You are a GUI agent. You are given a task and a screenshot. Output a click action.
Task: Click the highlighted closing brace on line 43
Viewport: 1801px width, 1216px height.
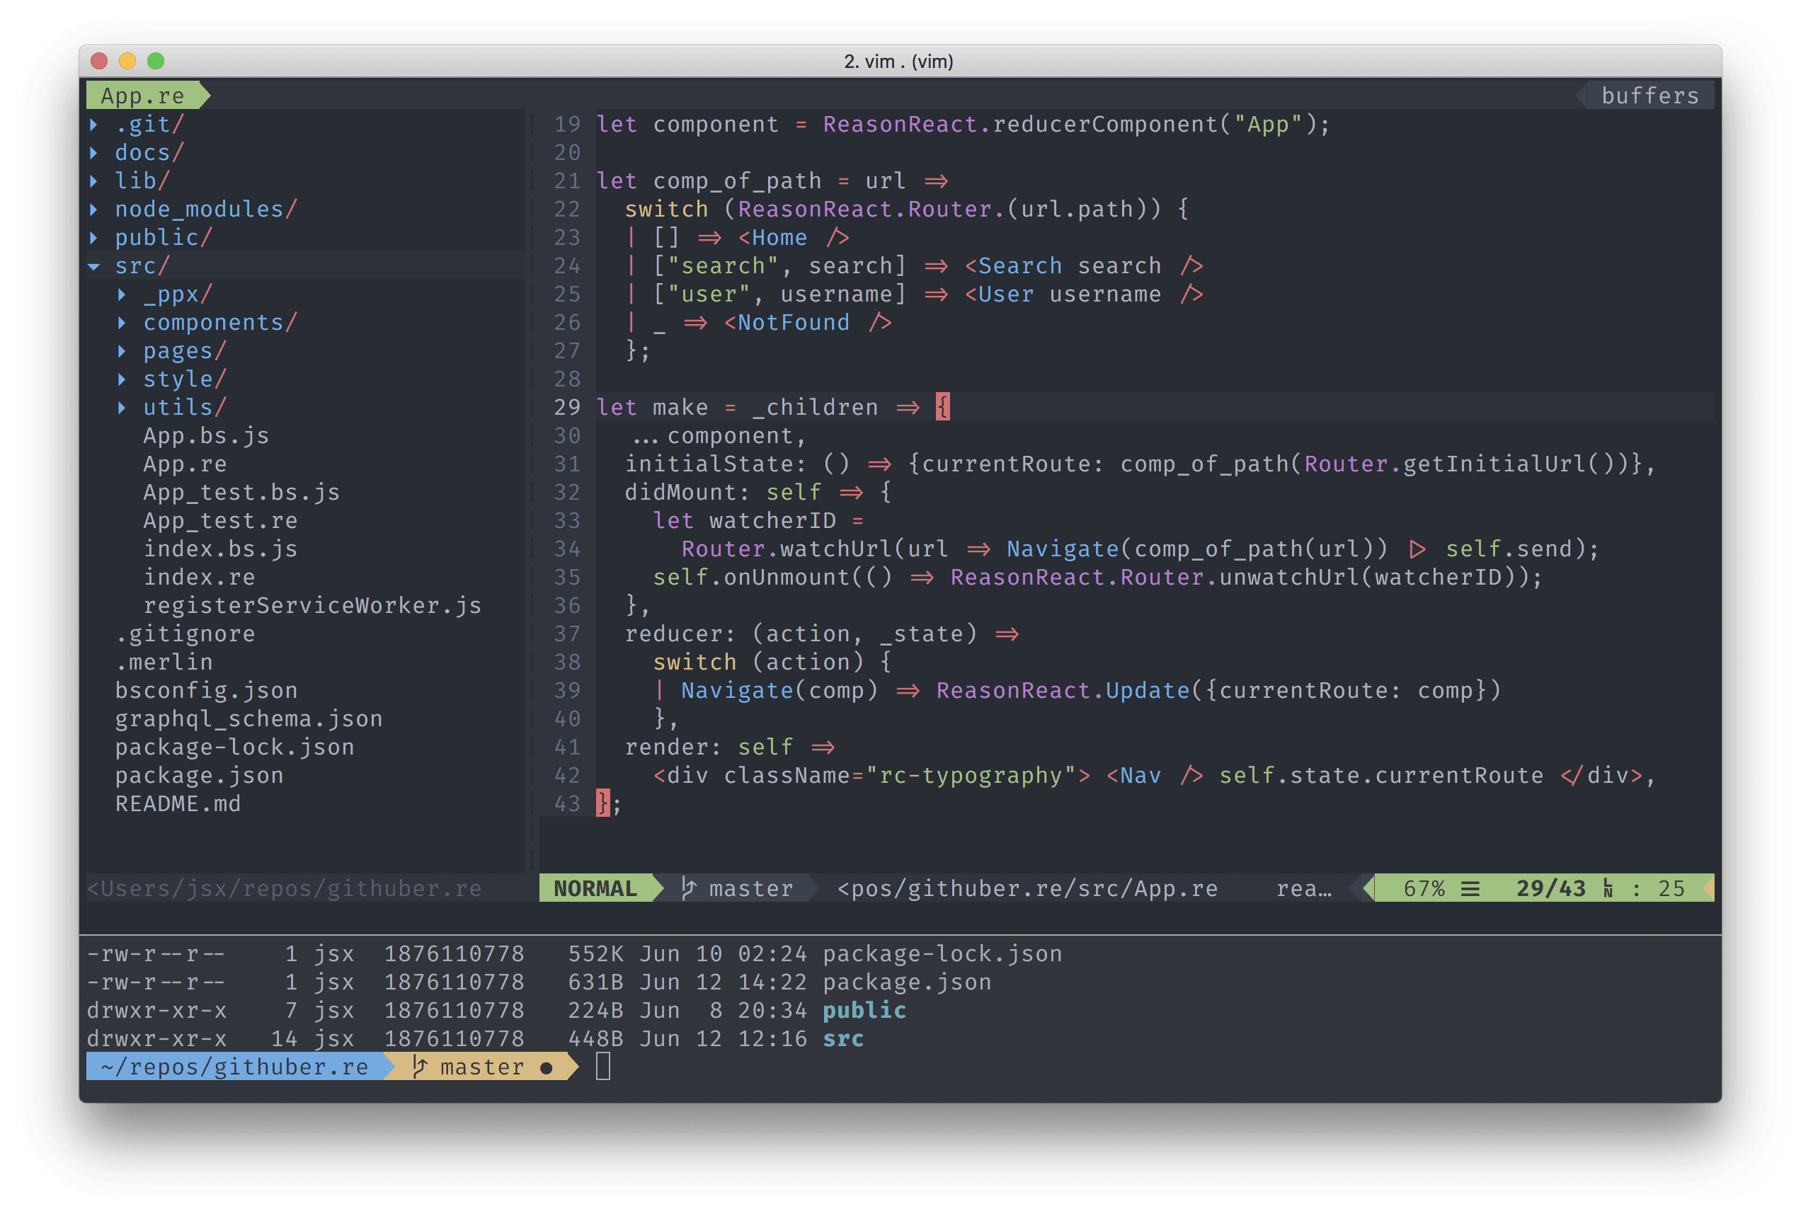tap(602, 803)
